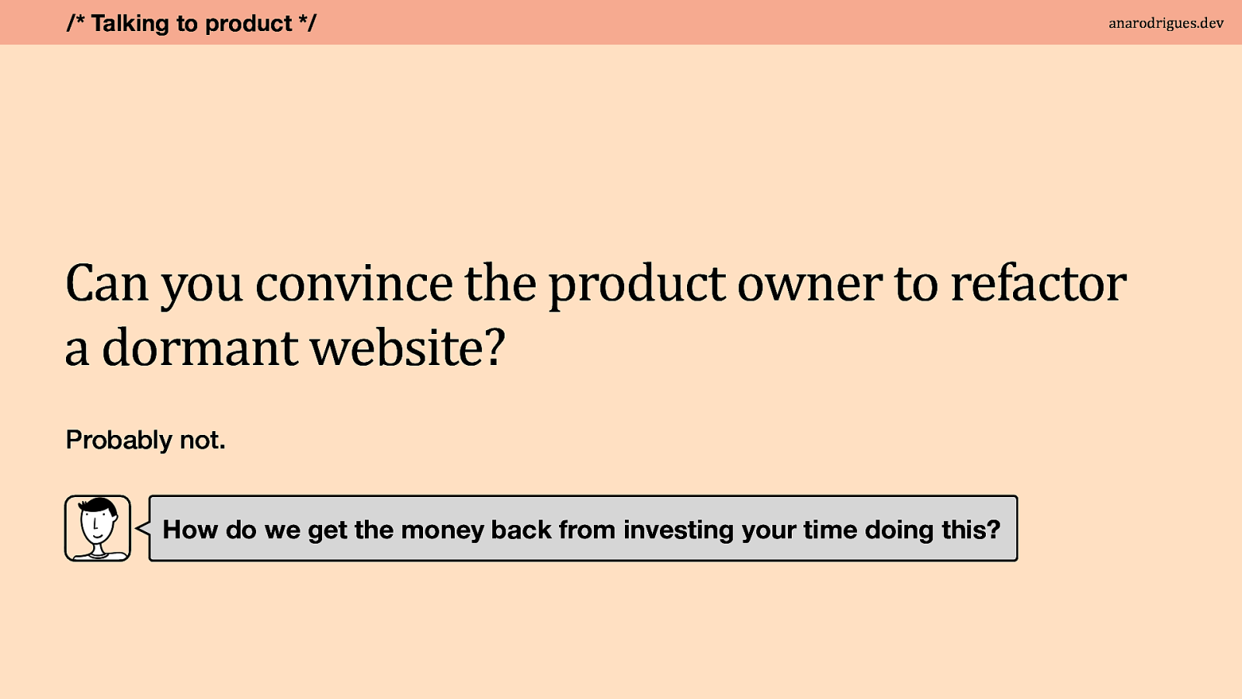Select the "Talking to product" header title
The image size is (1242, 699).
(x=192, y=23)
